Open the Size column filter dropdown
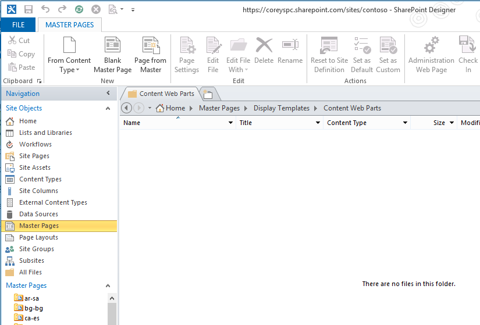480x325 pixels. [451, 123]
